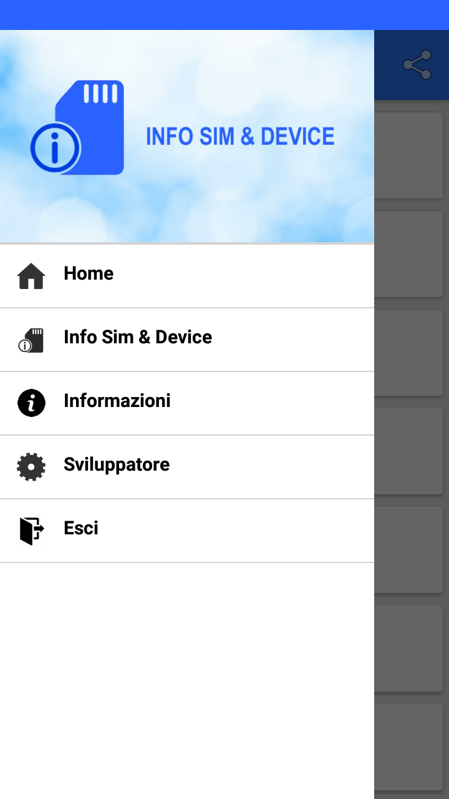Tap dimmed card right of Sviluppatore row
The image size is (449, 799).
pos(408,452)
